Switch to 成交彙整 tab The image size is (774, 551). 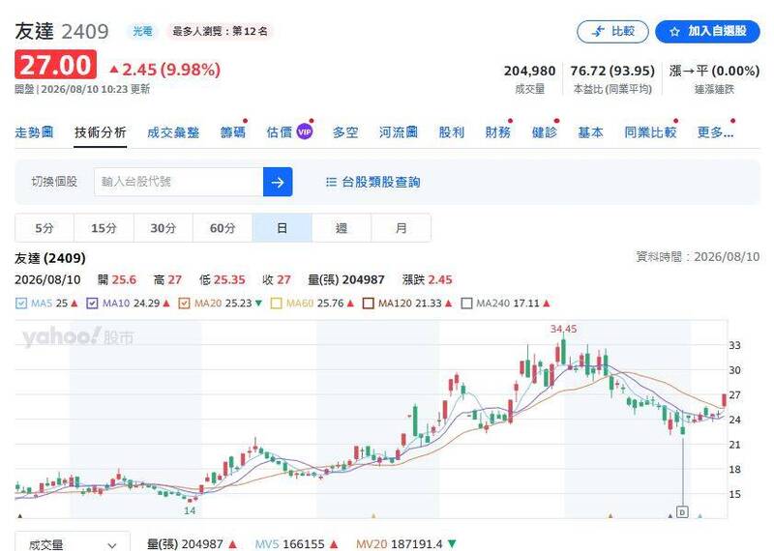click(x=173, y=132)
